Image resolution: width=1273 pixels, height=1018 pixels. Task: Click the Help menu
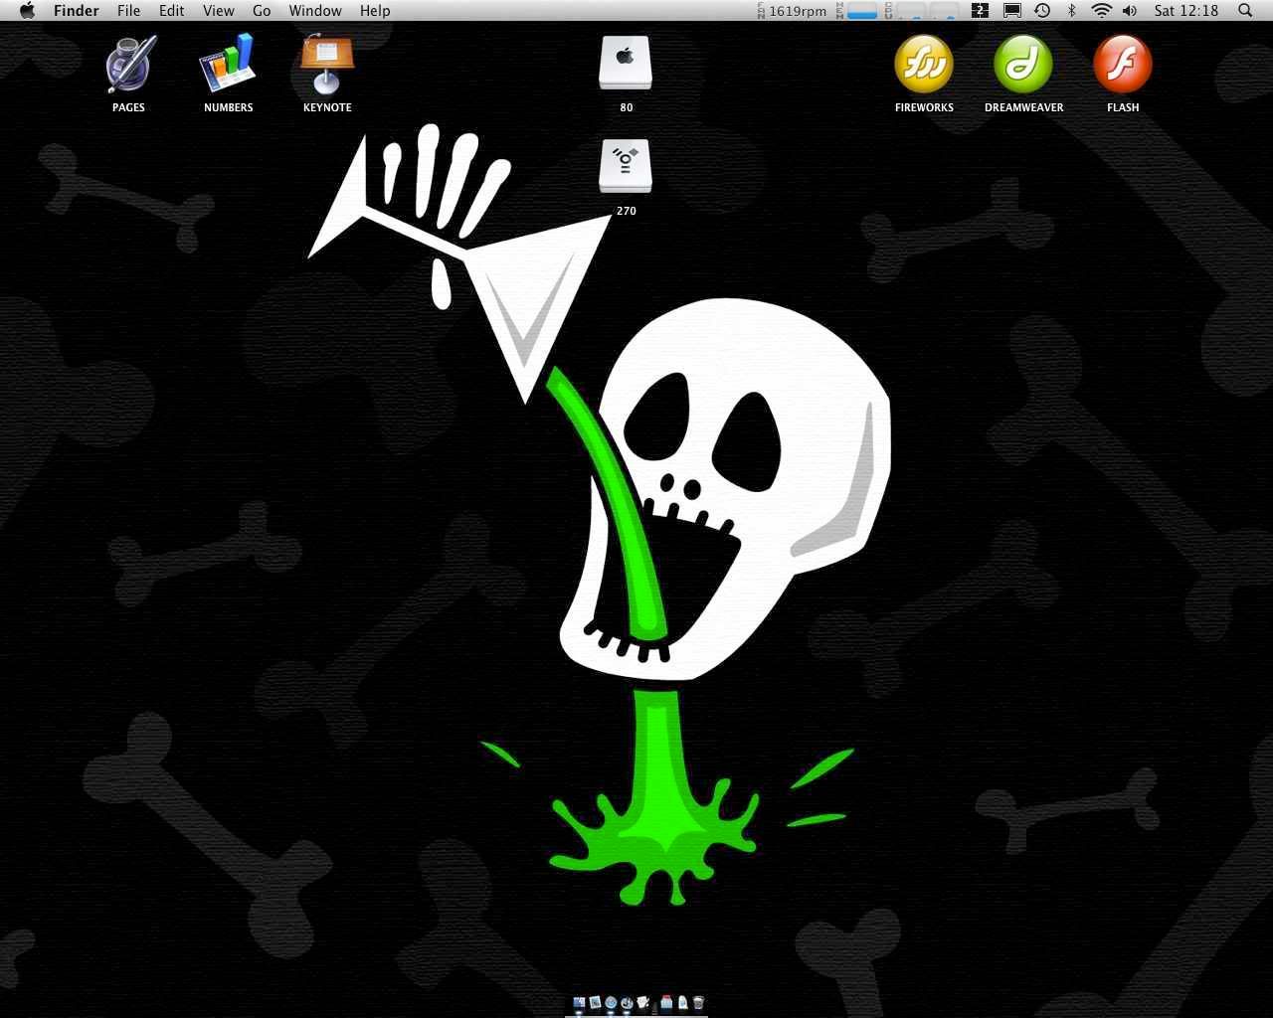point(375,11)
